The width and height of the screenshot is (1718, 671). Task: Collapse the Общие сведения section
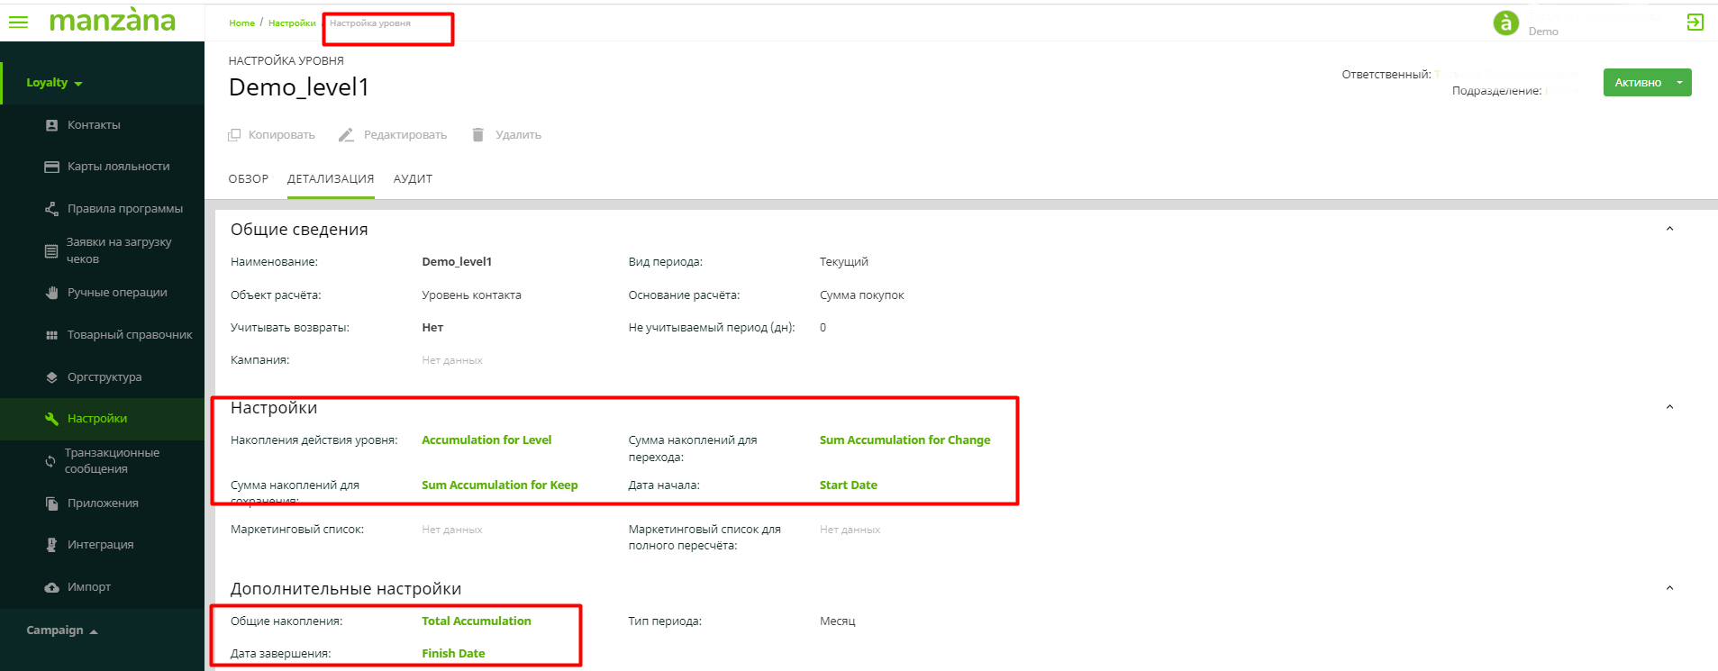(1669, 229)
